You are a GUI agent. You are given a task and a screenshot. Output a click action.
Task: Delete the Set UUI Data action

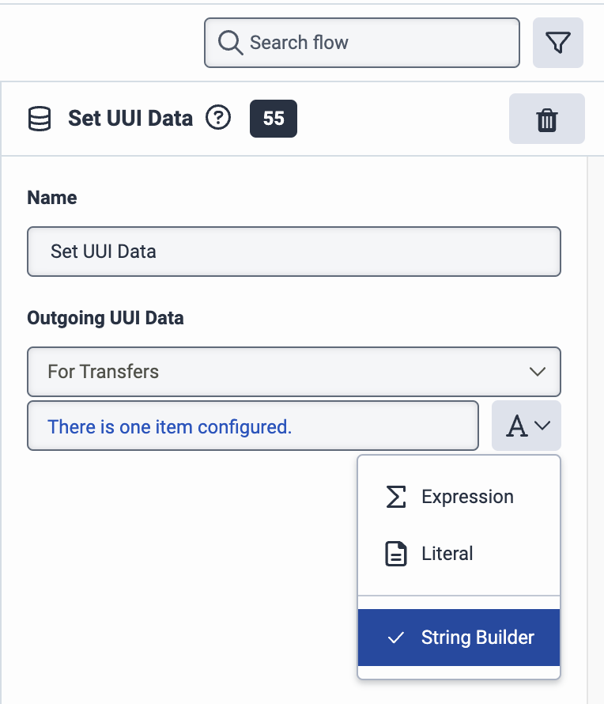[x=547, y=119]
